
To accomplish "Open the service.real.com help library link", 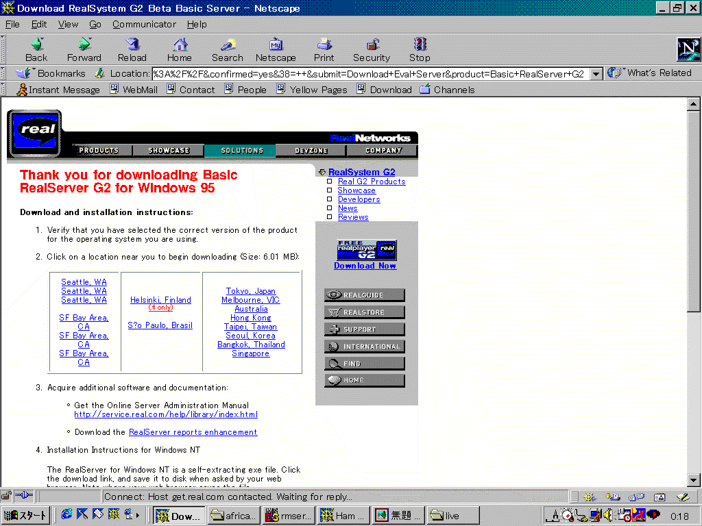I will click(x=166, y=414).
